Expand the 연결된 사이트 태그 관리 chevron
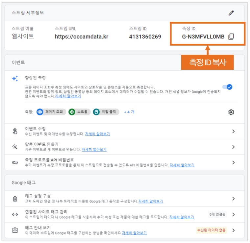250x243 pixels. pyautogui.click(x=234, y=214)
